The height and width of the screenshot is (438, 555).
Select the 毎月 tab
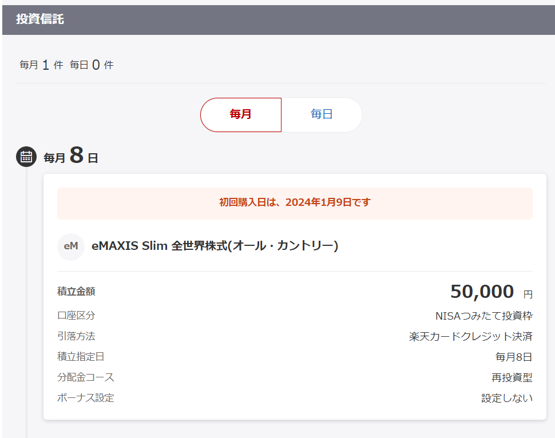[241, 114]
